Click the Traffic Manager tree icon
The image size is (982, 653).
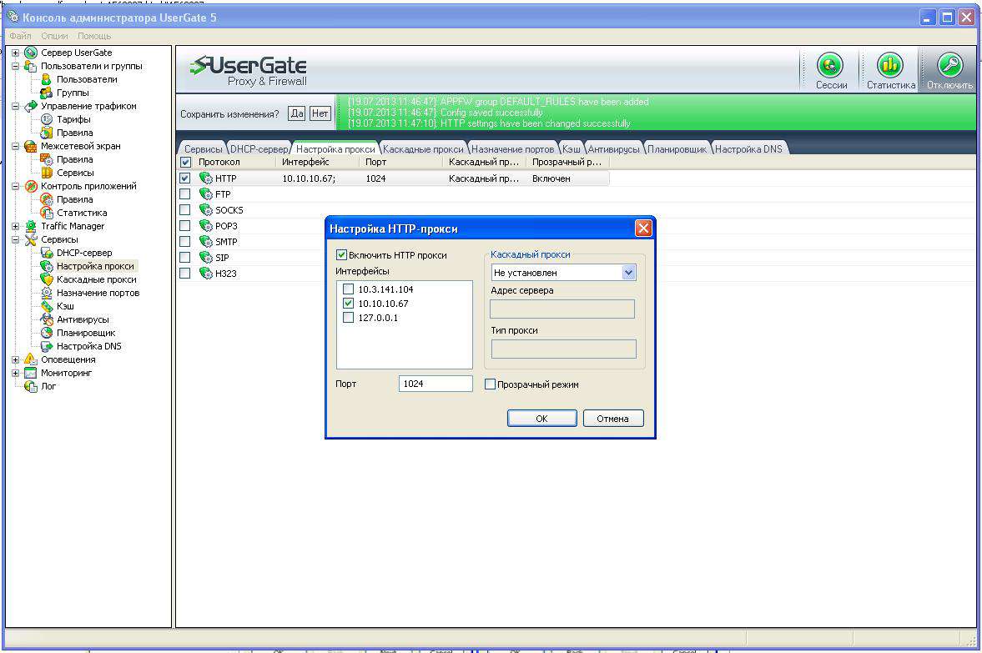point(31,226)
